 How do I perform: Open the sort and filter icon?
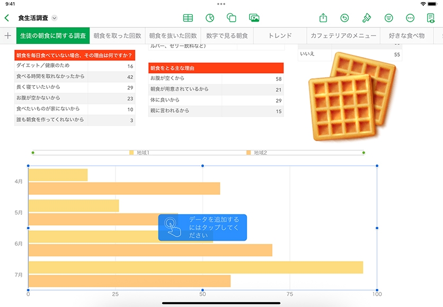pos(388,18)
